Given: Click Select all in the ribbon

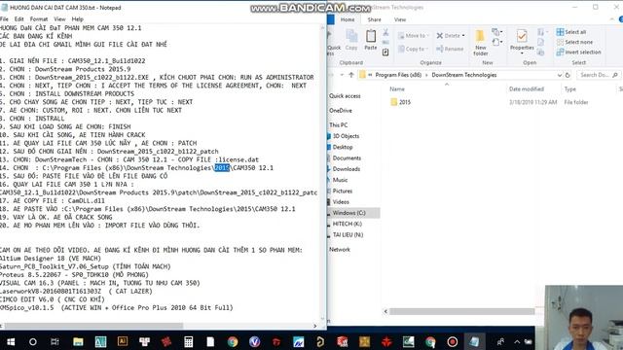Looking at the screenshot, I should click(x=571, y=32).
